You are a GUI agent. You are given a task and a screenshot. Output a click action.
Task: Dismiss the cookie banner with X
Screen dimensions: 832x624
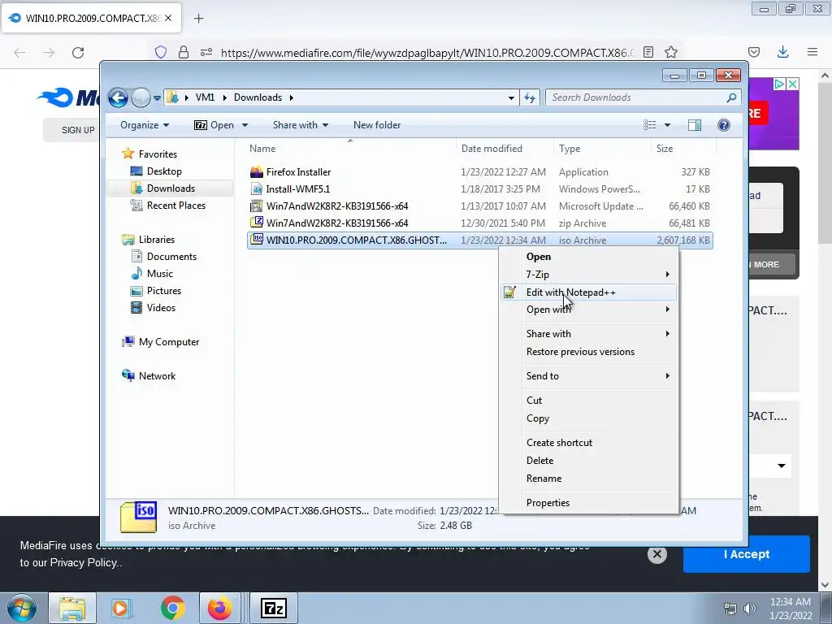pos(656,554)
